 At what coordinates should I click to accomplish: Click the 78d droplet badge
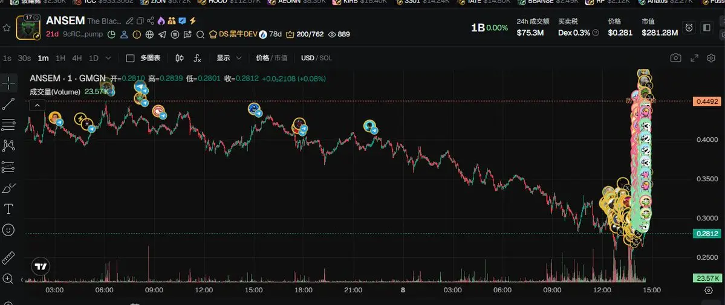(x=270, y=34)
